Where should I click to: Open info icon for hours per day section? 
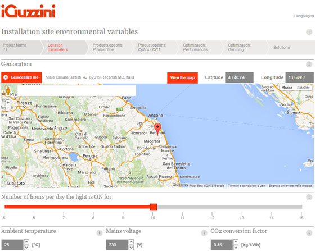(309, 197)
